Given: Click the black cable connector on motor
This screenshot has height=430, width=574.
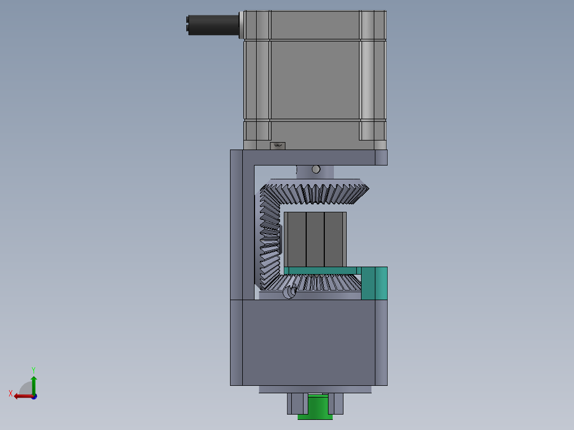Looking at the screenshot, I should (x=213, y=25).
